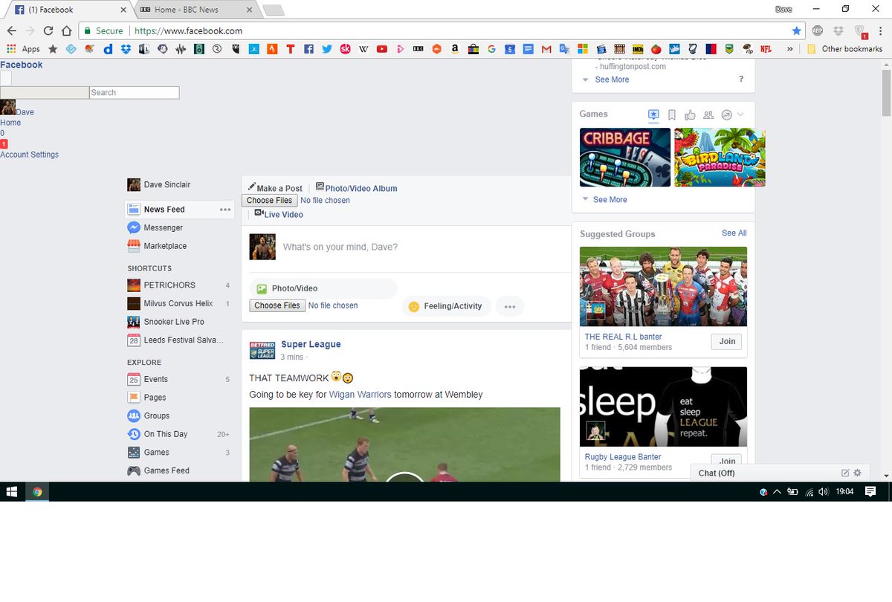Click the Adblock Plus extension icon
This screenshot has height=602, width=892.
818,30
